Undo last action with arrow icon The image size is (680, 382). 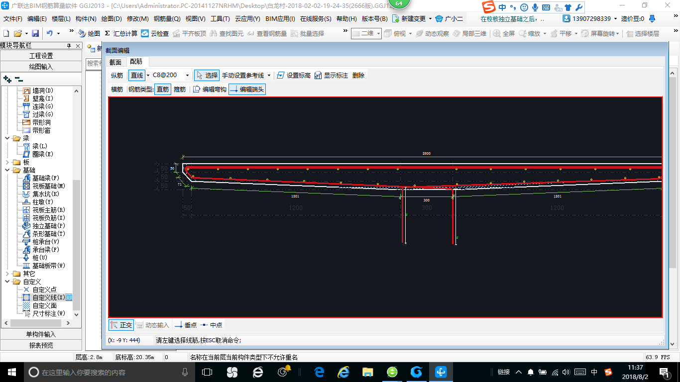(x=50, y=33)
